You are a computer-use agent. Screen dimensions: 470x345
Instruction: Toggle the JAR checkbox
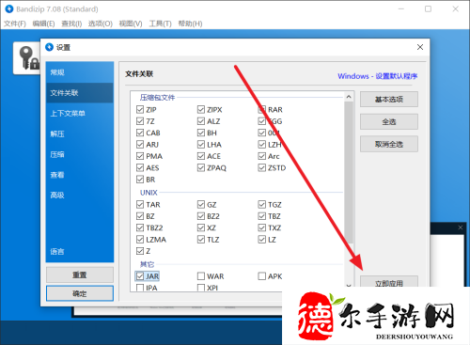(x=140, y=276)
